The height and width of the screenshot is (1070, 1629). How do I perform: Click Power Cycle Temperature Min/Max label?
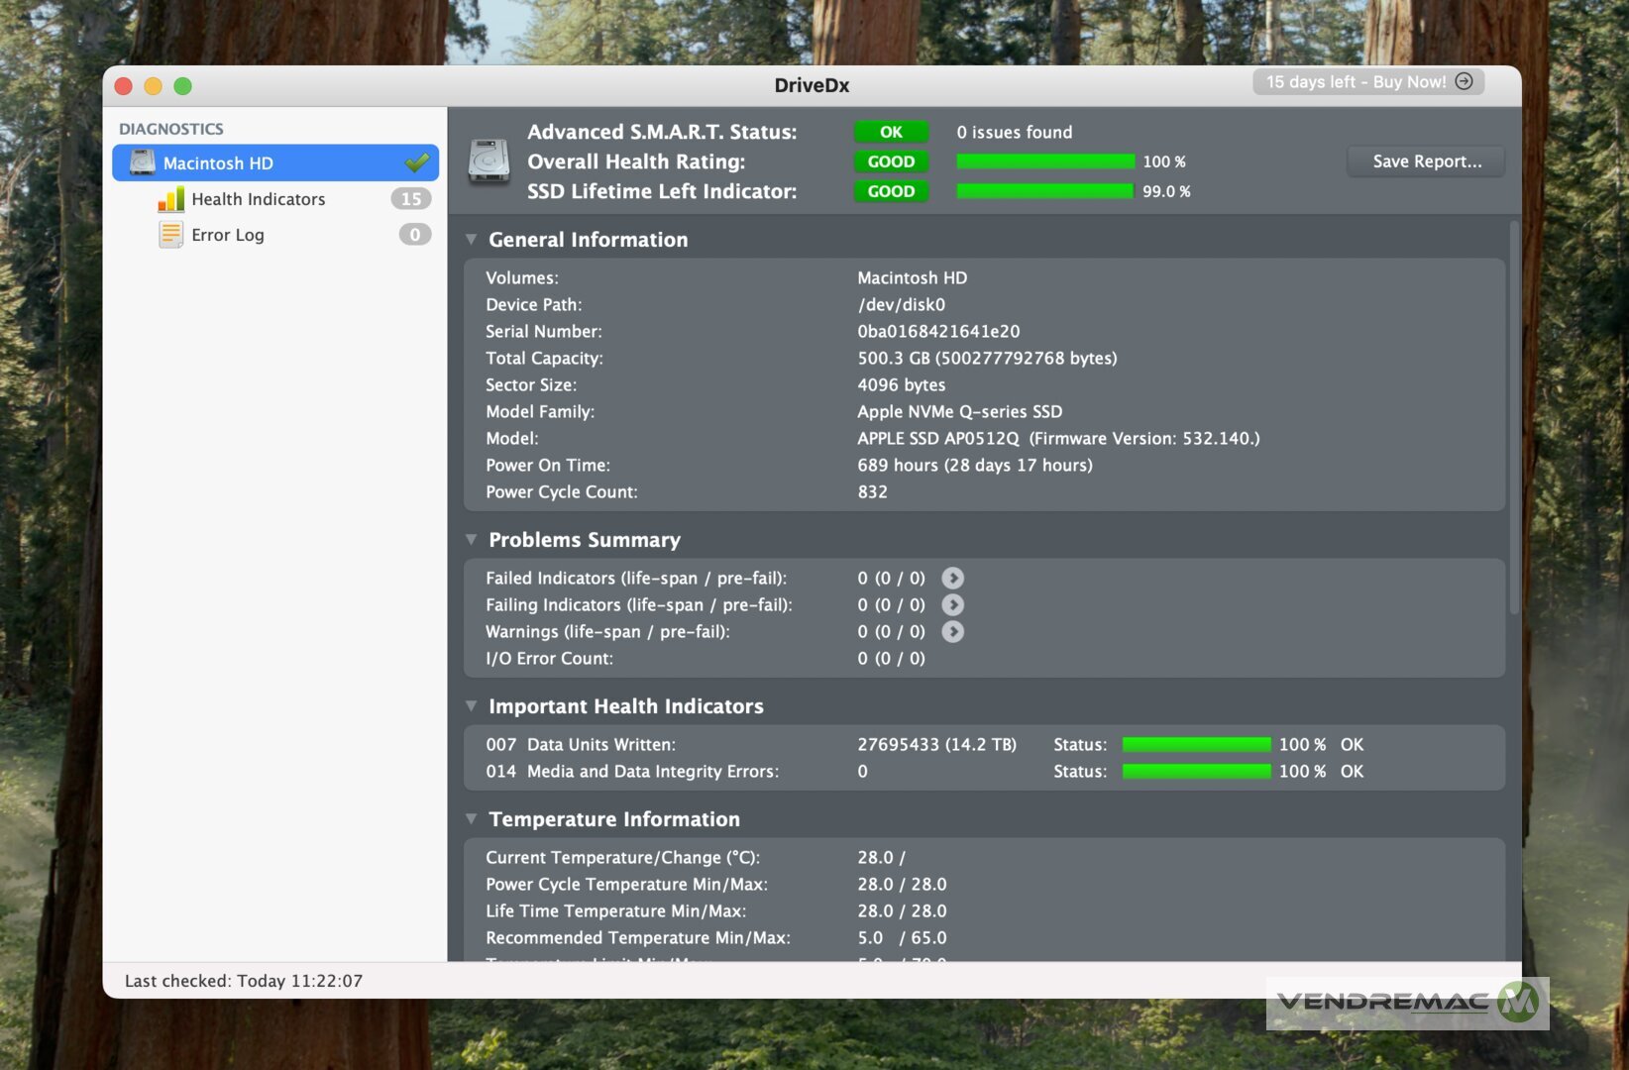click(x=626, y=884)
